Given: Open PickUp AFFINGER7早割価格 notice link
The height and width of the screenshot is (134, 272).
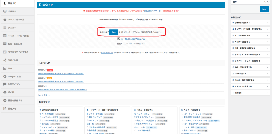Looking at the screenshot, I should pos(61,74).
